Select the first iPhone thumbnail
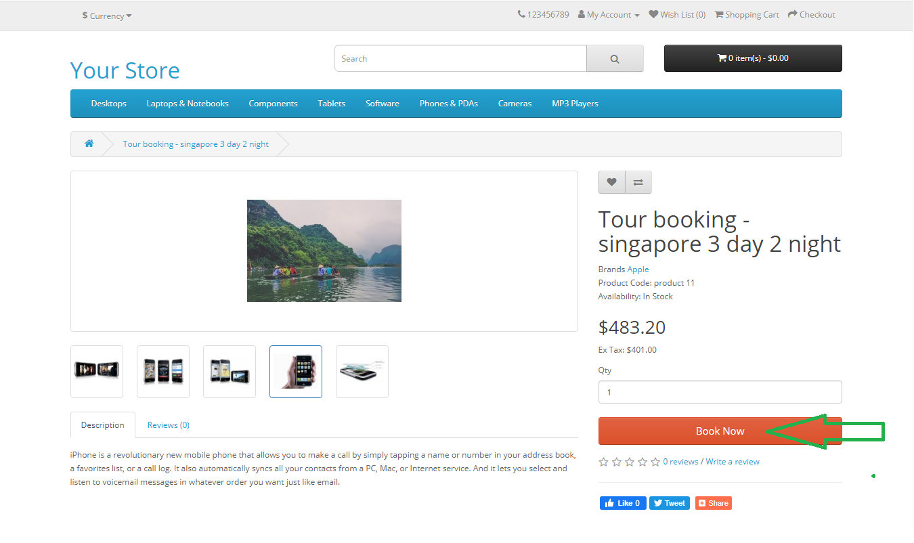 (x=97, y=372)
